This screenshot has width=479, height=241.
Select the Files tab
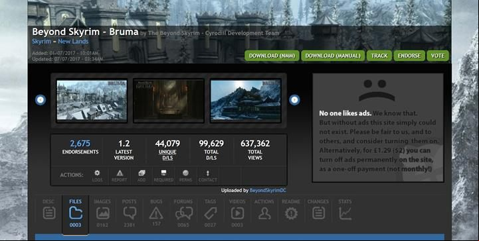[x=76, y=215]
